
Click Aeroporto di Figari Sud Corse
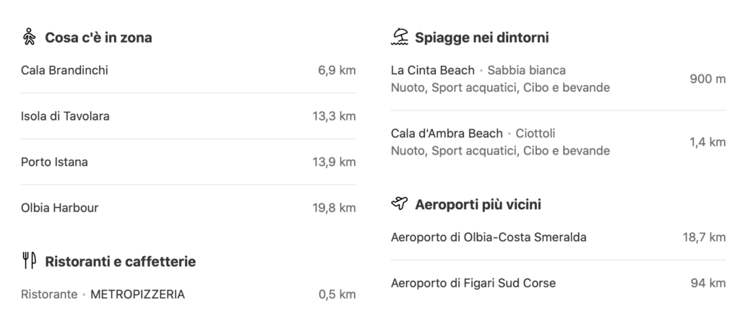click(x=473, y=283)
